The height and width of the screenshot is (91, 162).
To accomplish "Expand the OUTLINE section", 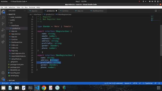I will [x=12, y=80].
